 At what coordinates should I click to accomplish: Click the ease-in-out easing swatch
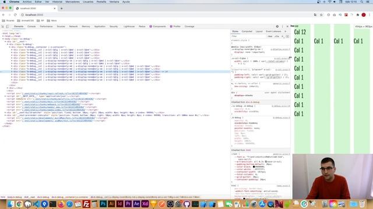tap(266, 161)
